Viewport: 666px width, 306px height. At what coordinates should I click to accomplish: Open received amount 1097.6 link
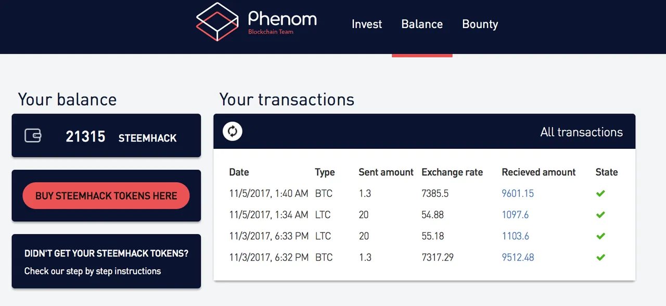515,215
